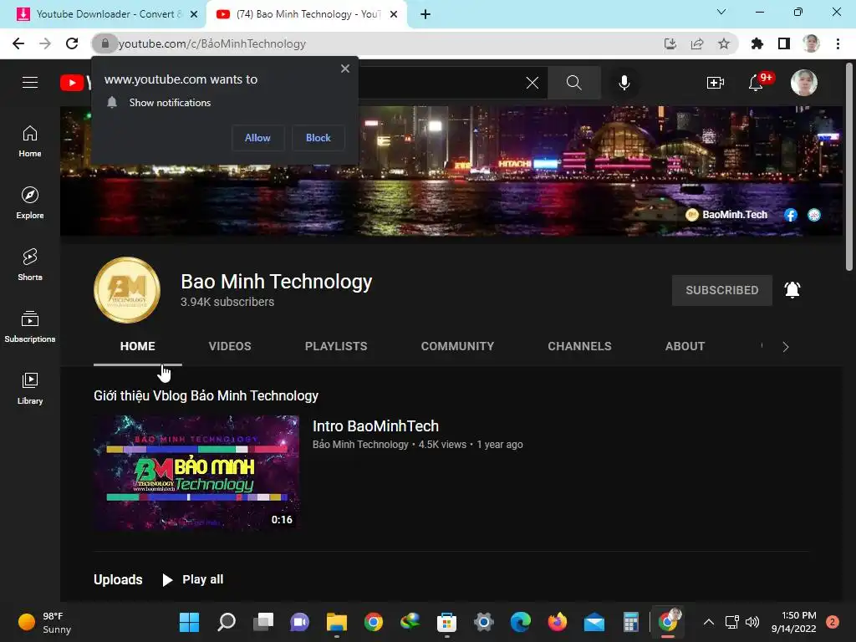
Task: Reload the page
Action: 72,43
